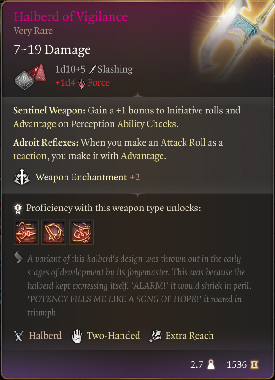Click the proficiency badge icon

pyautogui.click(x=18, y=209)
